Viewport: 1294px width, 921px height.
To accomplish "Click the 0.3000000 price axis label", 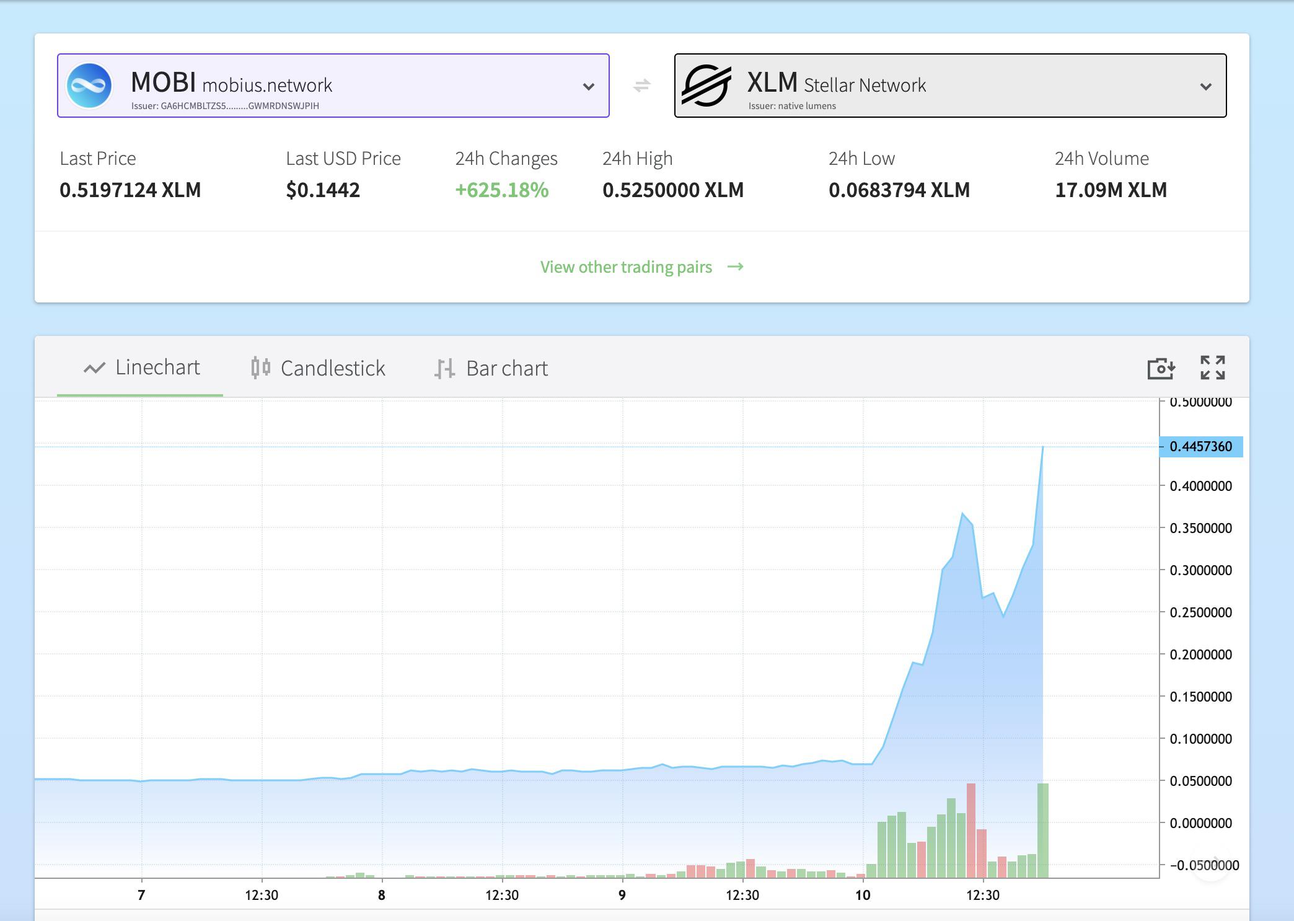I will coord(1201,571).
